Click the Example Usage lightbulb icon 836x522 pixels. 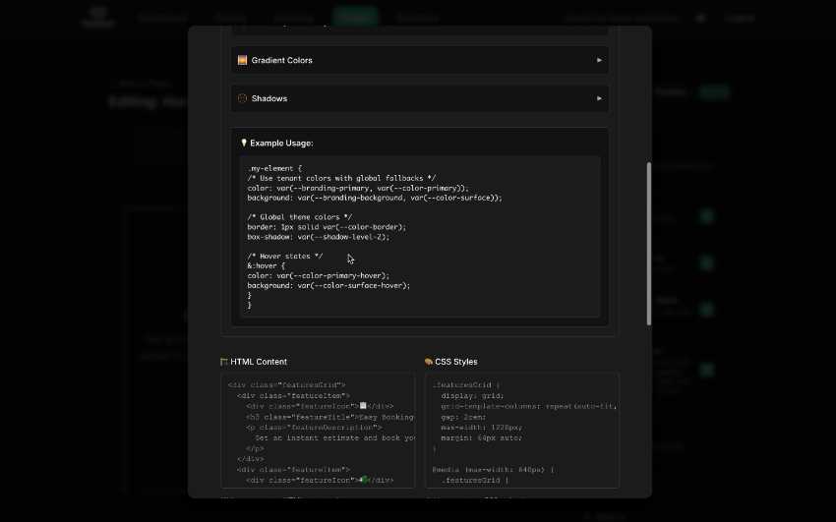click(x=244, y=143)
